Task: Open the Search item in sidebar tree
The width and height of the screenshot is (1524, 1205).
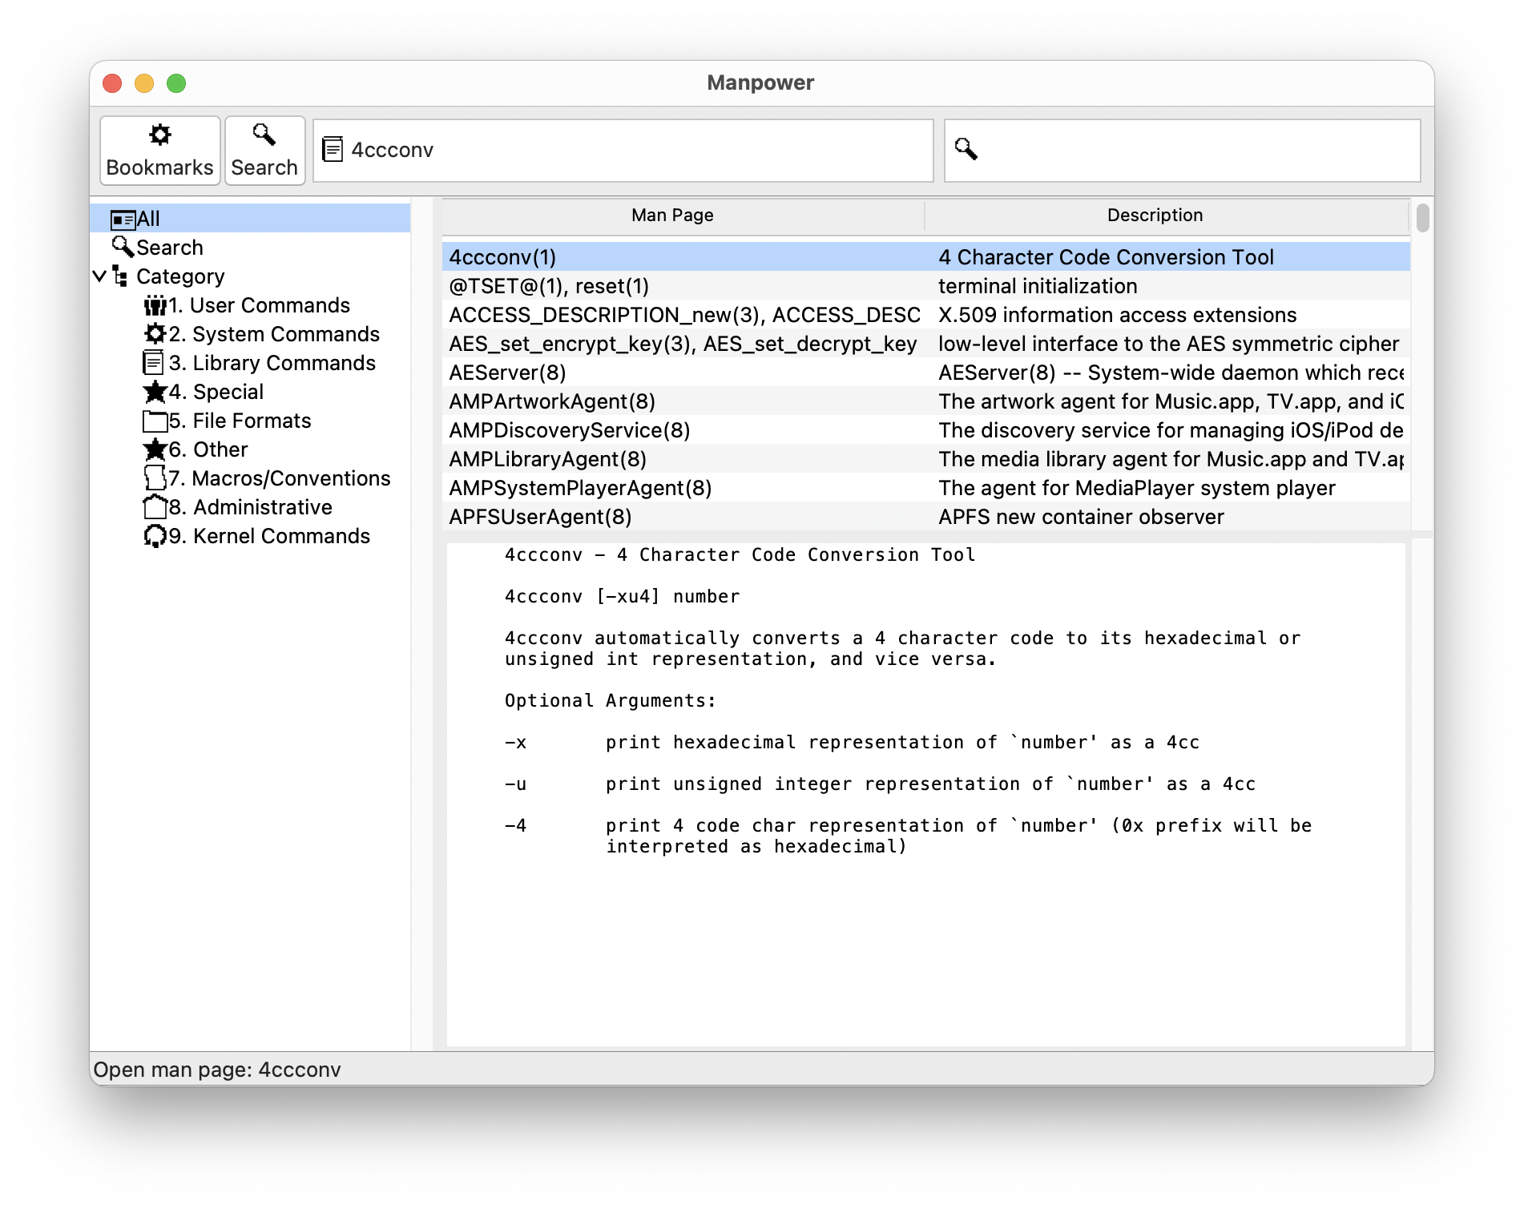Action: (169, 248)
